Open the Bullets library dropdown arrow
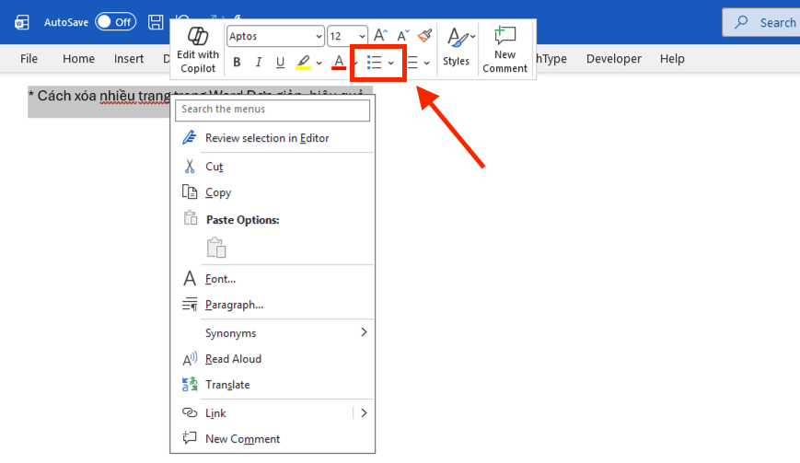 391,64
